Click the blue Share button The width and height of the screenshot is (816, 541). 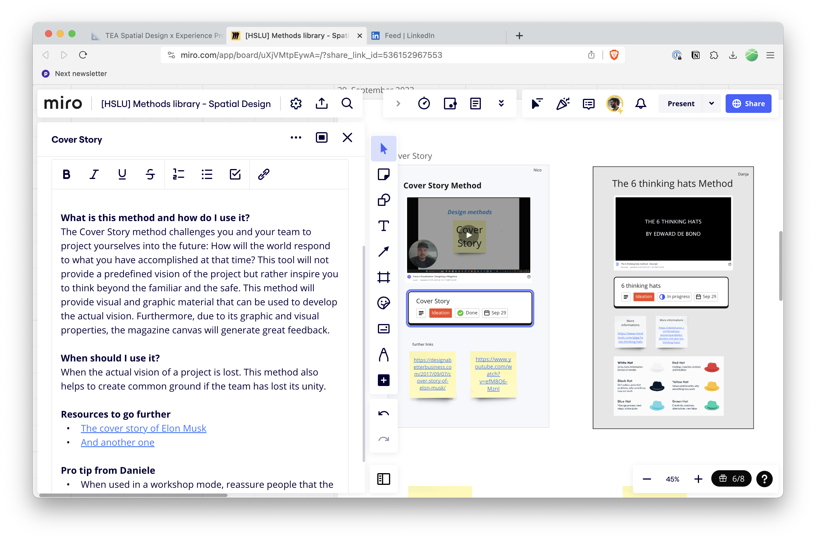tap(748, 104)
